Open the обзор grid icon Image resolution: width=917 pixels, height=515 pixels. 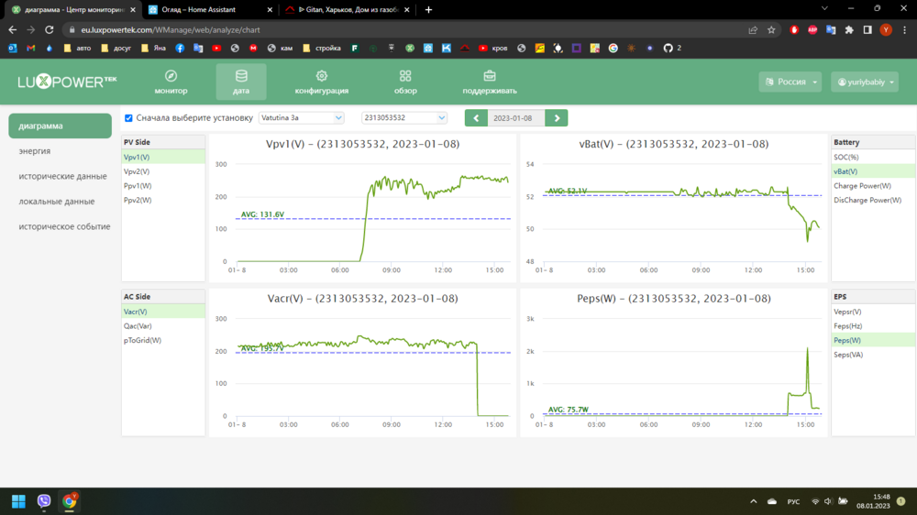tap(405, 76)
